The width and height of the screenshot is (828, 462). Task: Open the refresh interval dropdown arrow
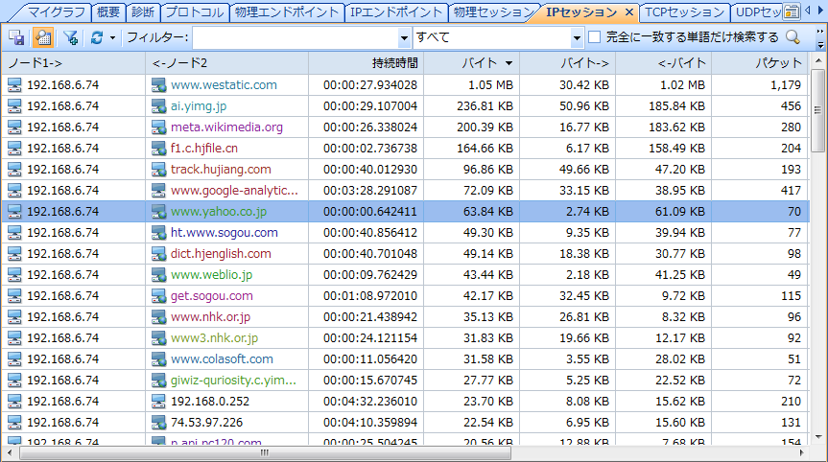(x=112, y=37)
